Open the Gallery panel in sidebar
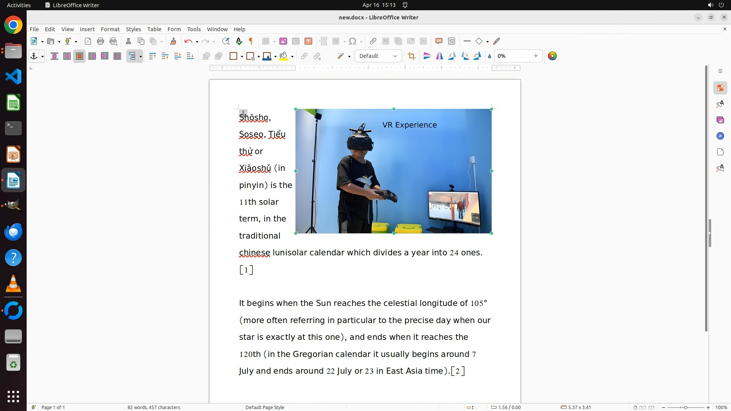Image resolution: width=731 pixels, height=411 pixels. (720, 120)
